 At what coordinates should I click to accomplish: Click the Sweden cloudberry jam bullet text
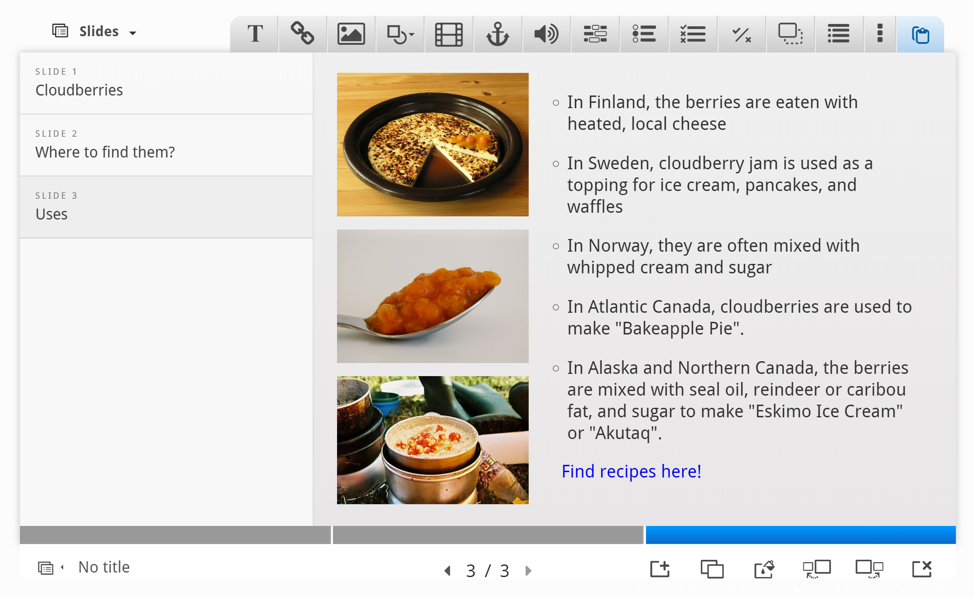click(720, 185)
